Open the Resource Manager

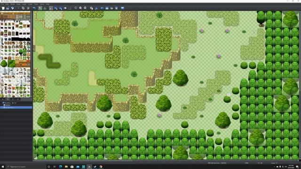click(x=117, y=8)
